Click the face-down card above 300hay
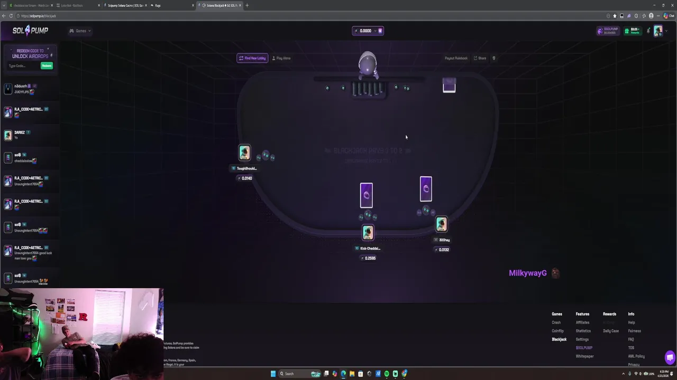This screenshot has height=380, width=677. pos(426,189)
